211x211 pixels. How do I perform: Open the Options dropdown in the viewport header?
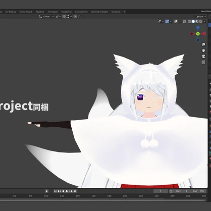200,17
